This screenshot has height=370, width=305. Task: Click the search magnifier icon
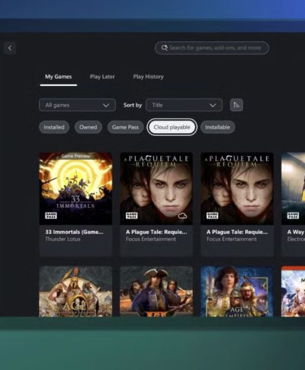164,48
